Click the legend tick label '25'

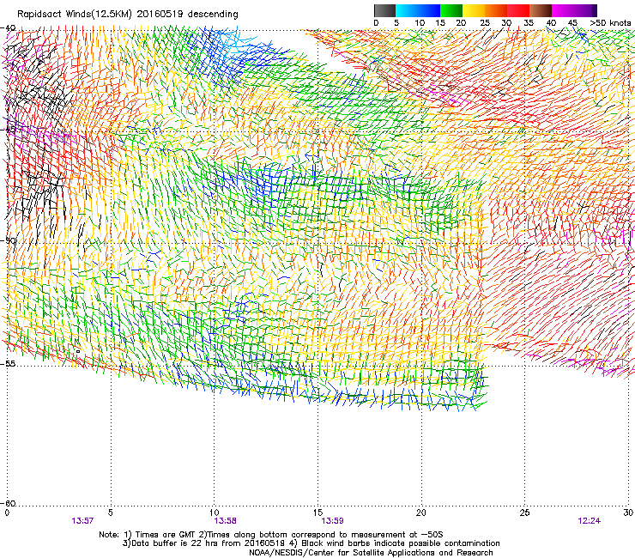(485, 23)
